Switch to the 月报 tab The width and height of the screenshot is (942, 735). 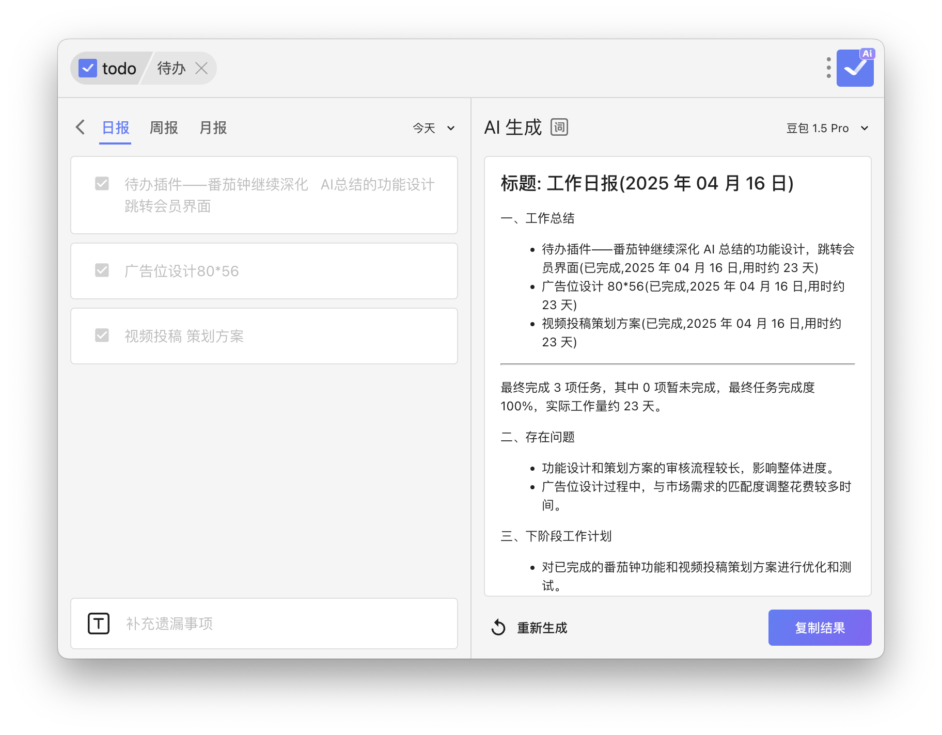coord(213,128)
